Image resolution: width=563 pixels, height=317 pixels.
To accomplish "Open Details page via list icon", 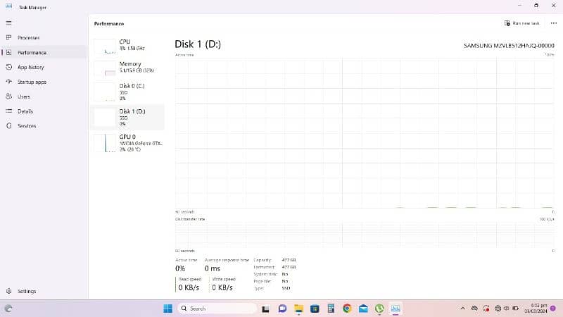I will coord(9,111).
